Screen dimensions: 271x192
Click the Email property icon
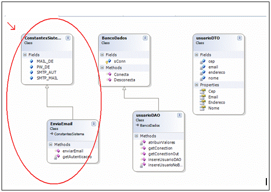pos(202,97)
